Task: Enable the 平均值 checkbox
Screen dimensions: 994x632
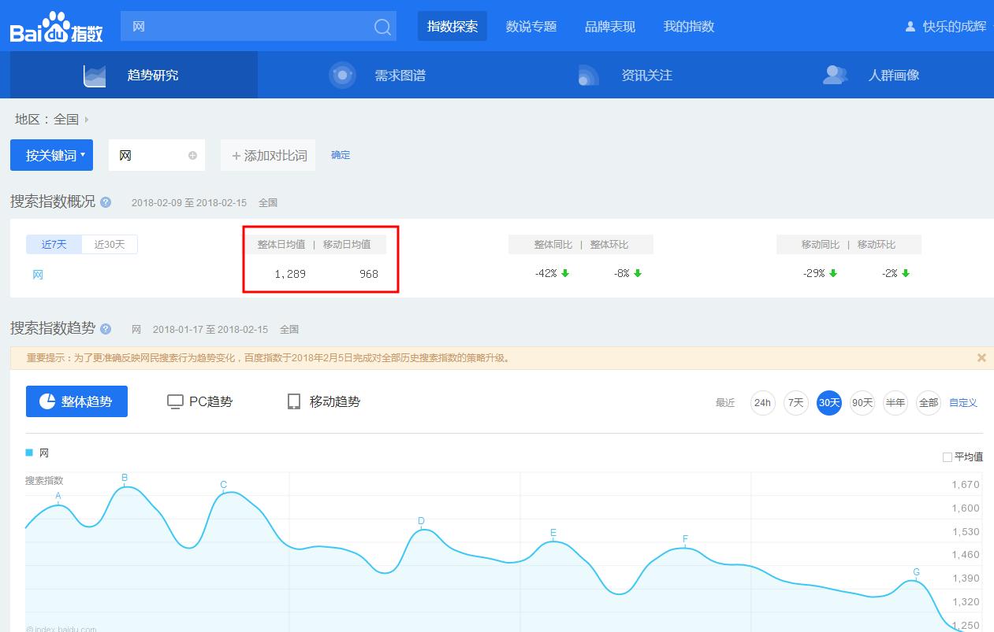Action: pyautogui.click(x=946, y=457)
